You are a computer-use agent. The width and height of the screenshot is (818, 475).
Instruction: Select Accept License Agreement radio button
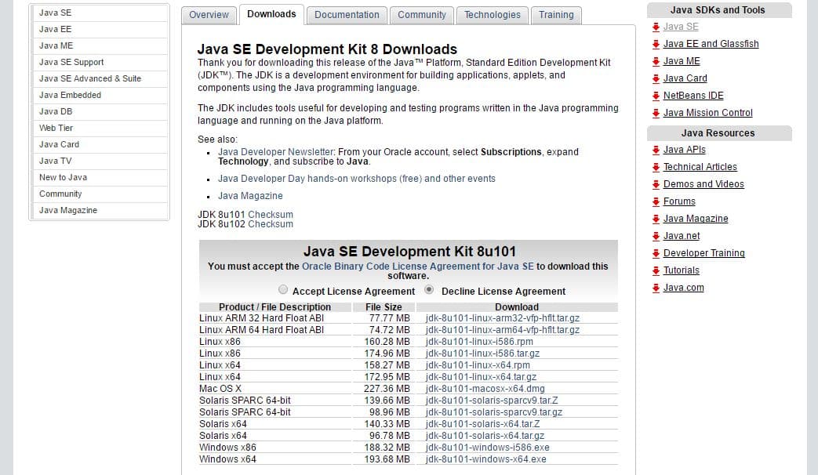click(x=283, y=289)
